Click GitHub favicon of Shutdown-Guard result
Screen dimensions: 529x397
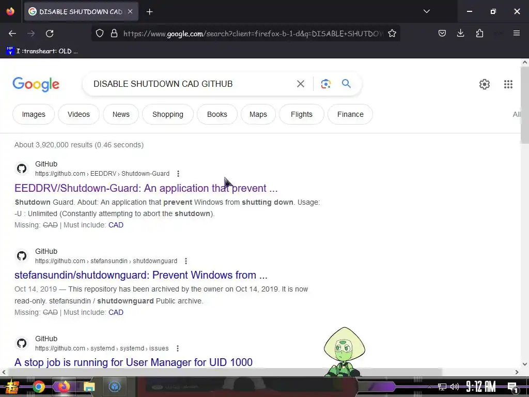22,169
